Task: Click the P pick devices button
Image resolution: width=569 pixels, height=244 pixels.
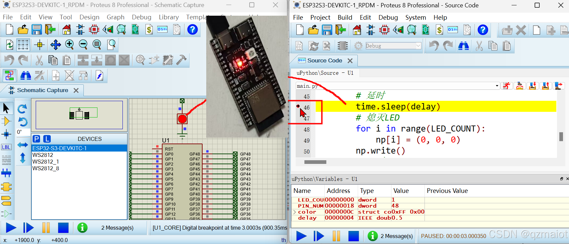Action: [x=37, y=139]
